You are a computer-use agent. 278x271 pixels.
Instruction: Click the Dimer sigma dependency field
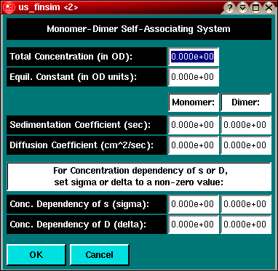pyautogui.click(x=246, y=204)
